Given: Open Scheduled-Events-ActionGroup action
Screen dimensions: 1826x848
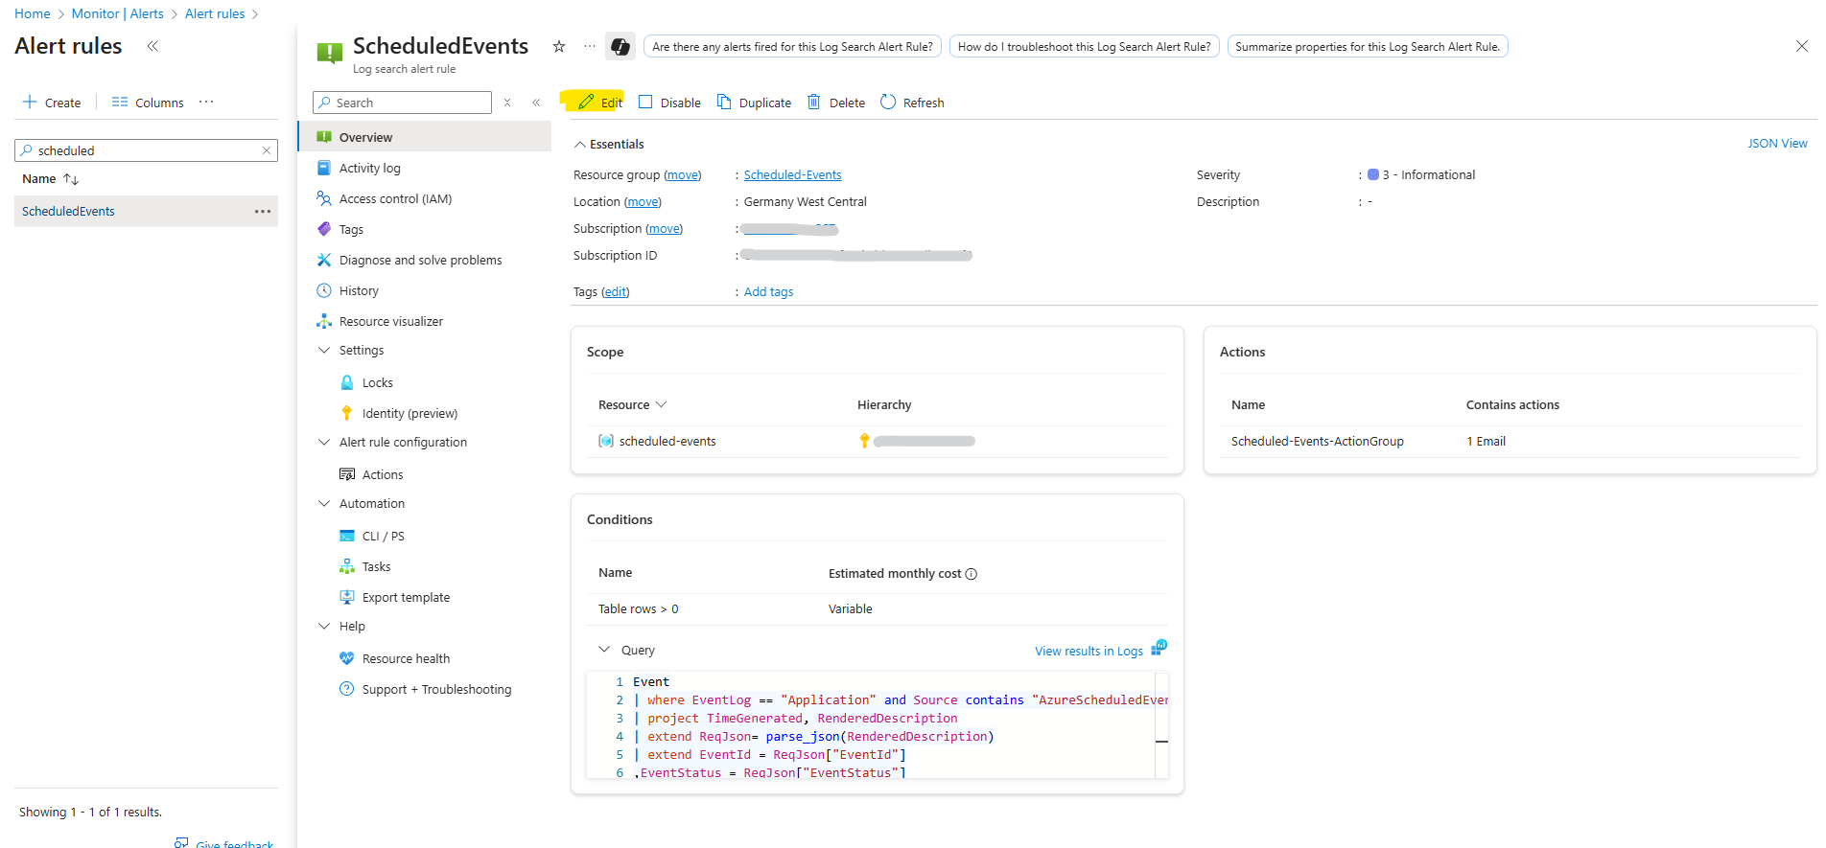Looking at the screenshot, I should coord(1317,442).
